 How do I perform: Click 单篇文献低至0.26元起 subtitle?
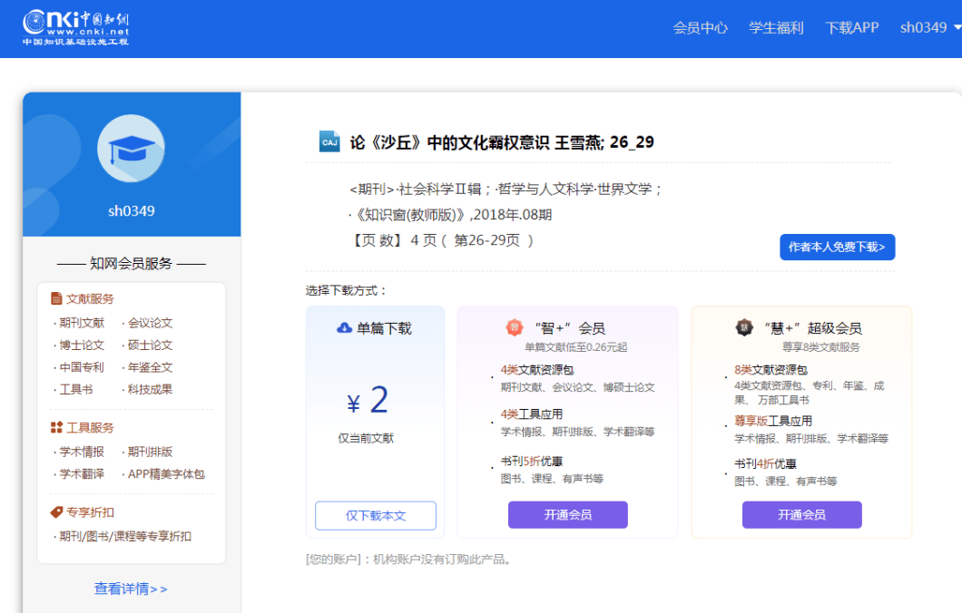tap(575, 347)
